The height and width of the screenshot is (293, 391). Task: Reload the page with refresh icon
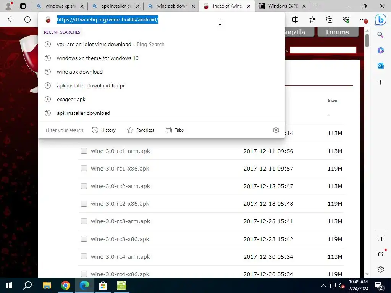27,19
